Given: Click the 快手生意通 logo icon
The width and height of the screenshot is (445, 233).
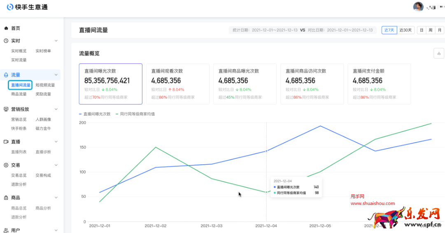Looking at the screenshot, I should tap(10, 7).
